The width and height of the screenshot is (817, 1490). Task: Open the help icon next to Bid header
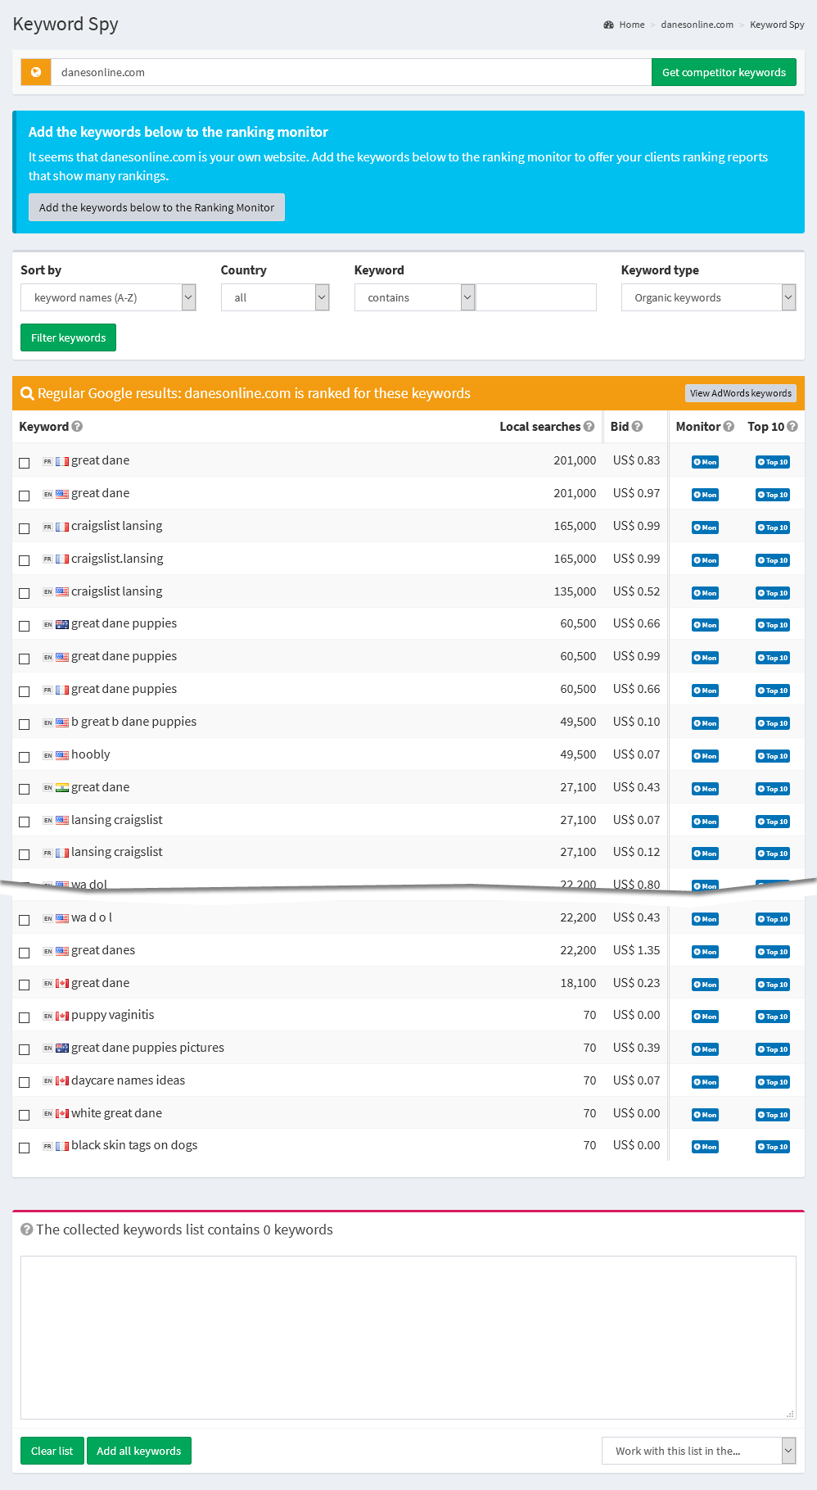tap(637, 426)
